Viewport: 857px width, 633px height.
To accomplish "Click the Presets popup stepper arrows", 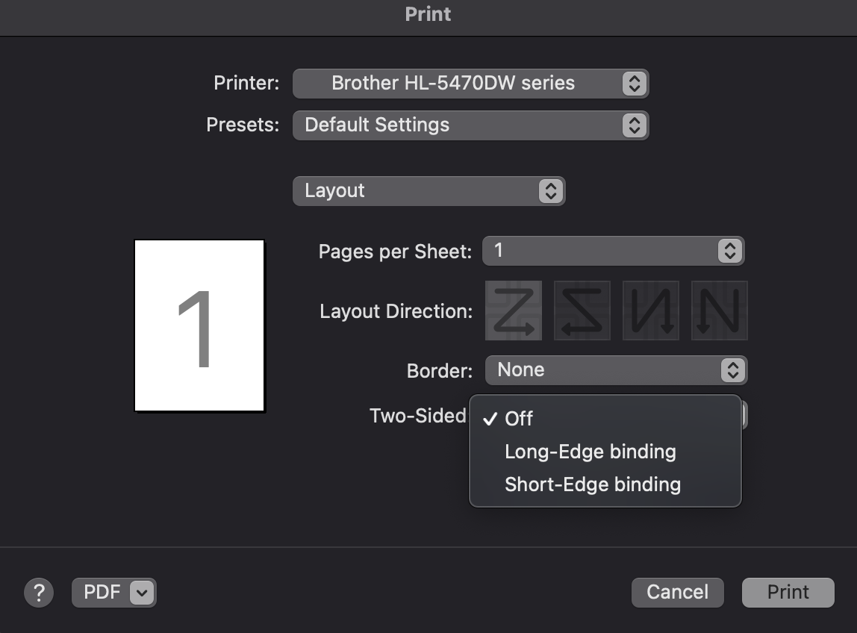I will [x=634, y=125].
